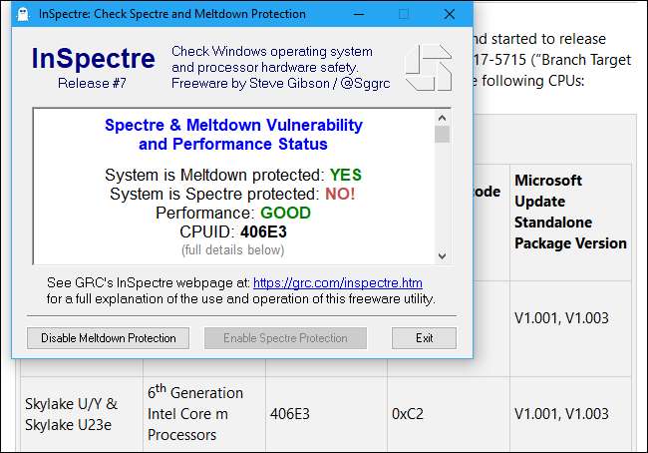Screen dimensions: 648x453
Task: Click the scrollbar down arrow in results pane
Action: coord(443,255)
